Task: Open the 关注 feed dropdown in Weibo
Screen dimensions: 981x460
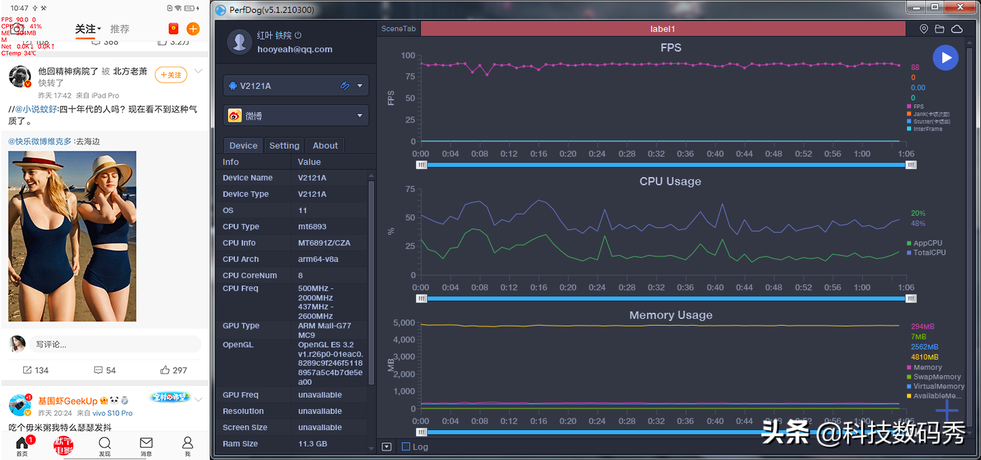Action: [x=88, y=29]
